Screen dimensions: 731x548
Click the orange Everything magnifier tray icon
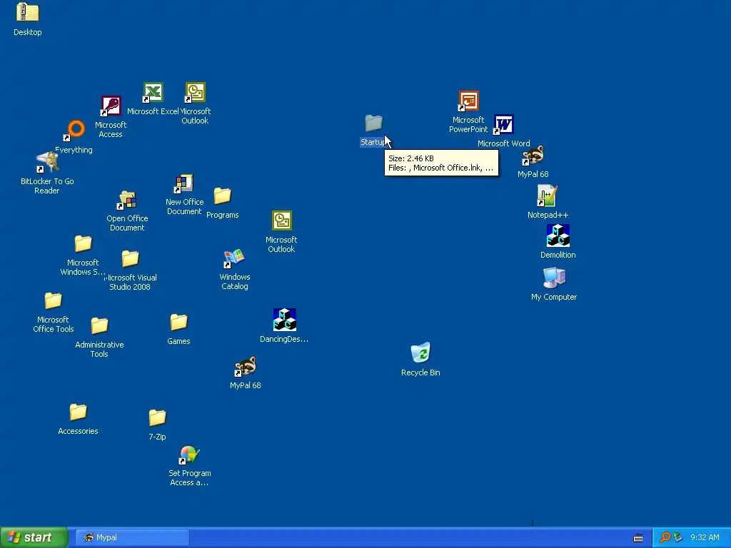tap(665, 537)
